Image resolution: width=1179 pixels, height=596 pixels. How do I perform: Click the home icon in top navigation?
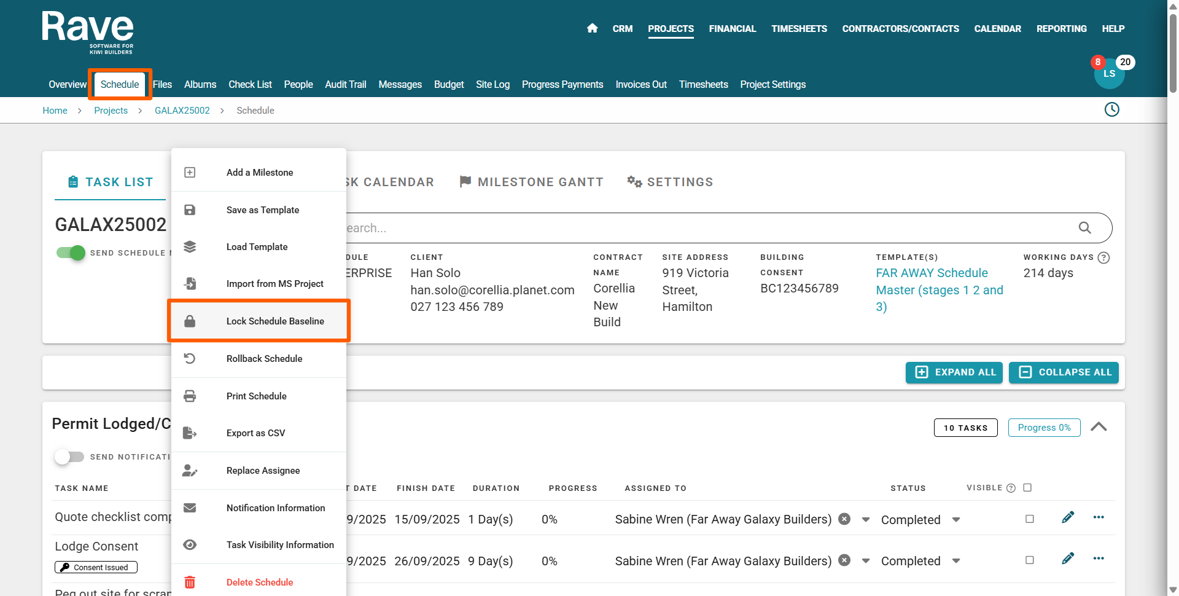(592, 28)
